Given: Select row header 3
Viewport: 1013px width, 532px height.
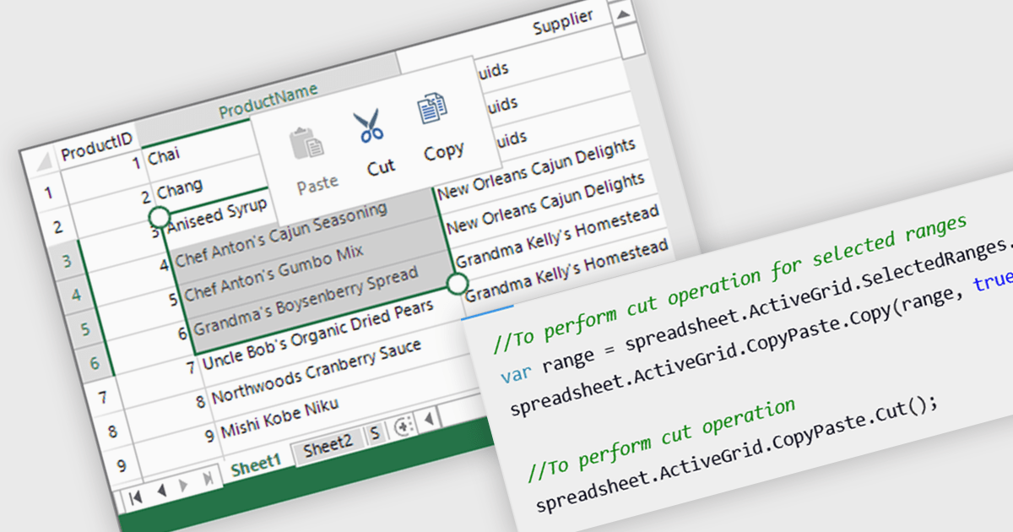Looking at the screenshot, I should 66,261.
